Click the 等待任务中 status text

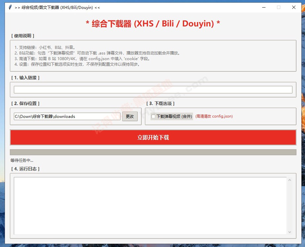(x=19, y=160)
